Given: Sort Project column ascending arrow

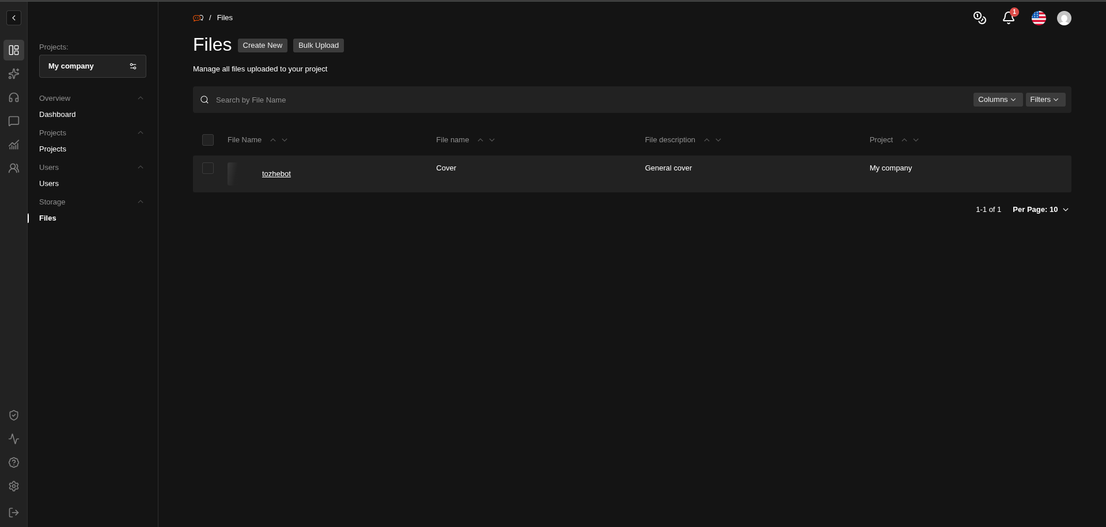Looking at the screenshot, I should point(904,140).
